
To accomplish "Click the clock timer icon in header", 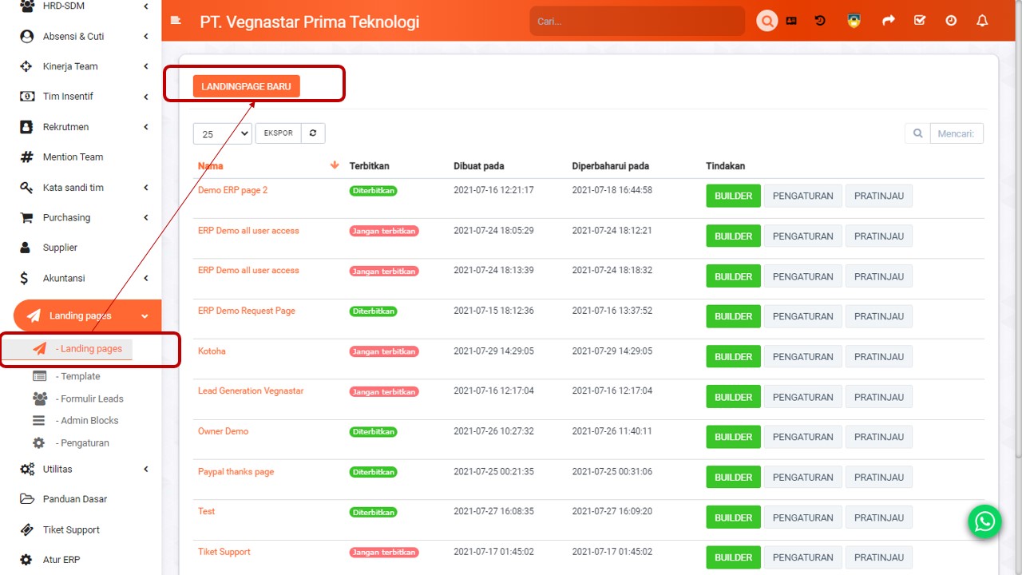I will coord(951,21).
